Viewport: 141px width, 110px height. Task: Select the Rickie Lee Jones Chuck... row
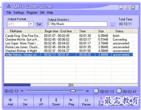[x=69, y=47]
